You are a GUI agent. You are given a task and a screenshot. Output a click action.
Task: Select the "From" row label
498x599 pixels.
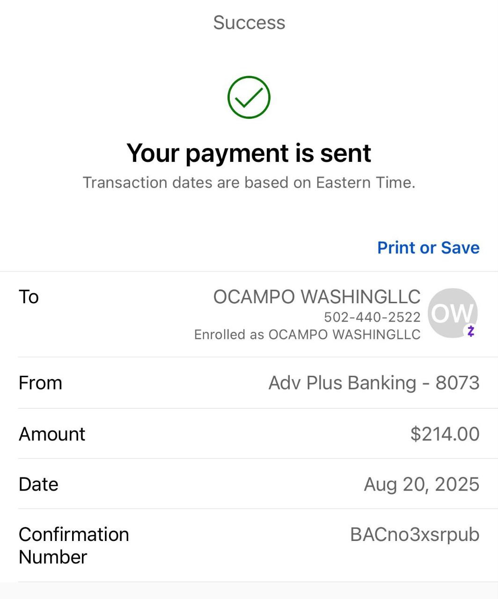pyautogui.click(x=40, y=383)
